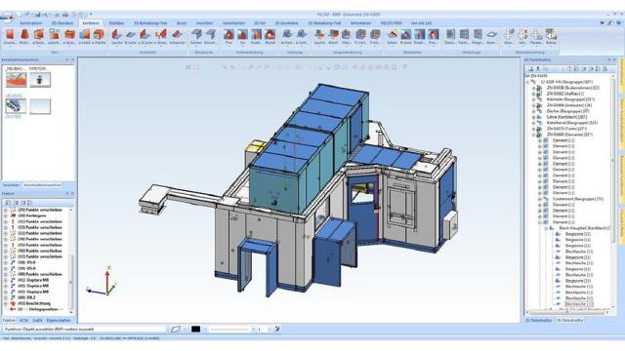Switch to the Stahlbau ribbon tab
The image size is (625, 351).
click(116, 23)
